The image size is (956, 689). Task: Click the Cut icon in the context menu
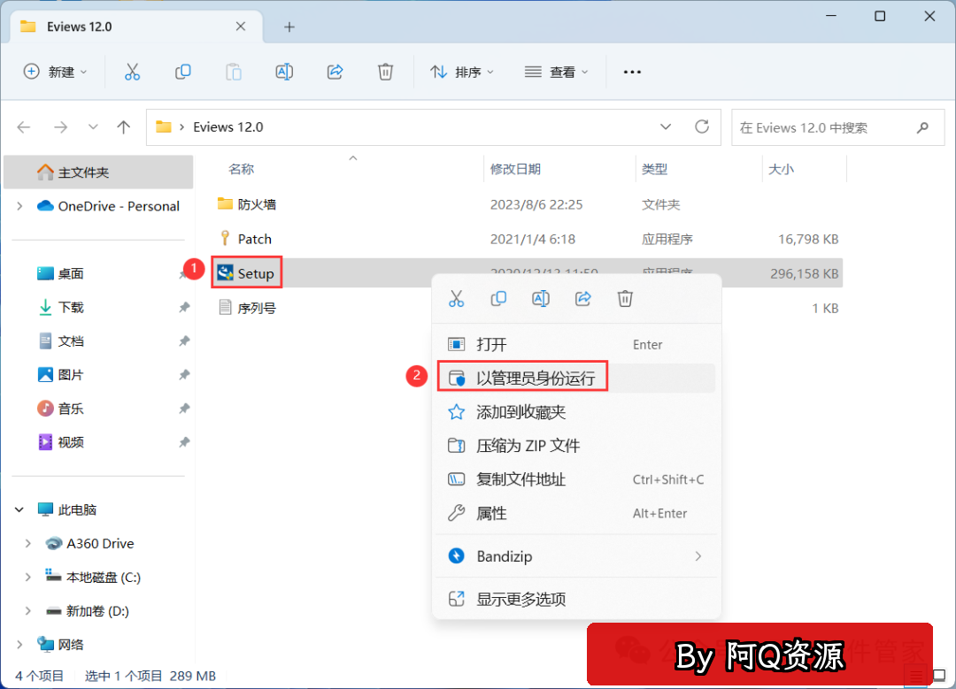tap(456, 298)
